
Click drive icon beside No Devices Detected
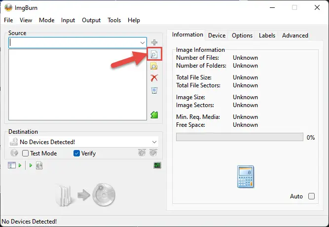(x=14, y=142)
